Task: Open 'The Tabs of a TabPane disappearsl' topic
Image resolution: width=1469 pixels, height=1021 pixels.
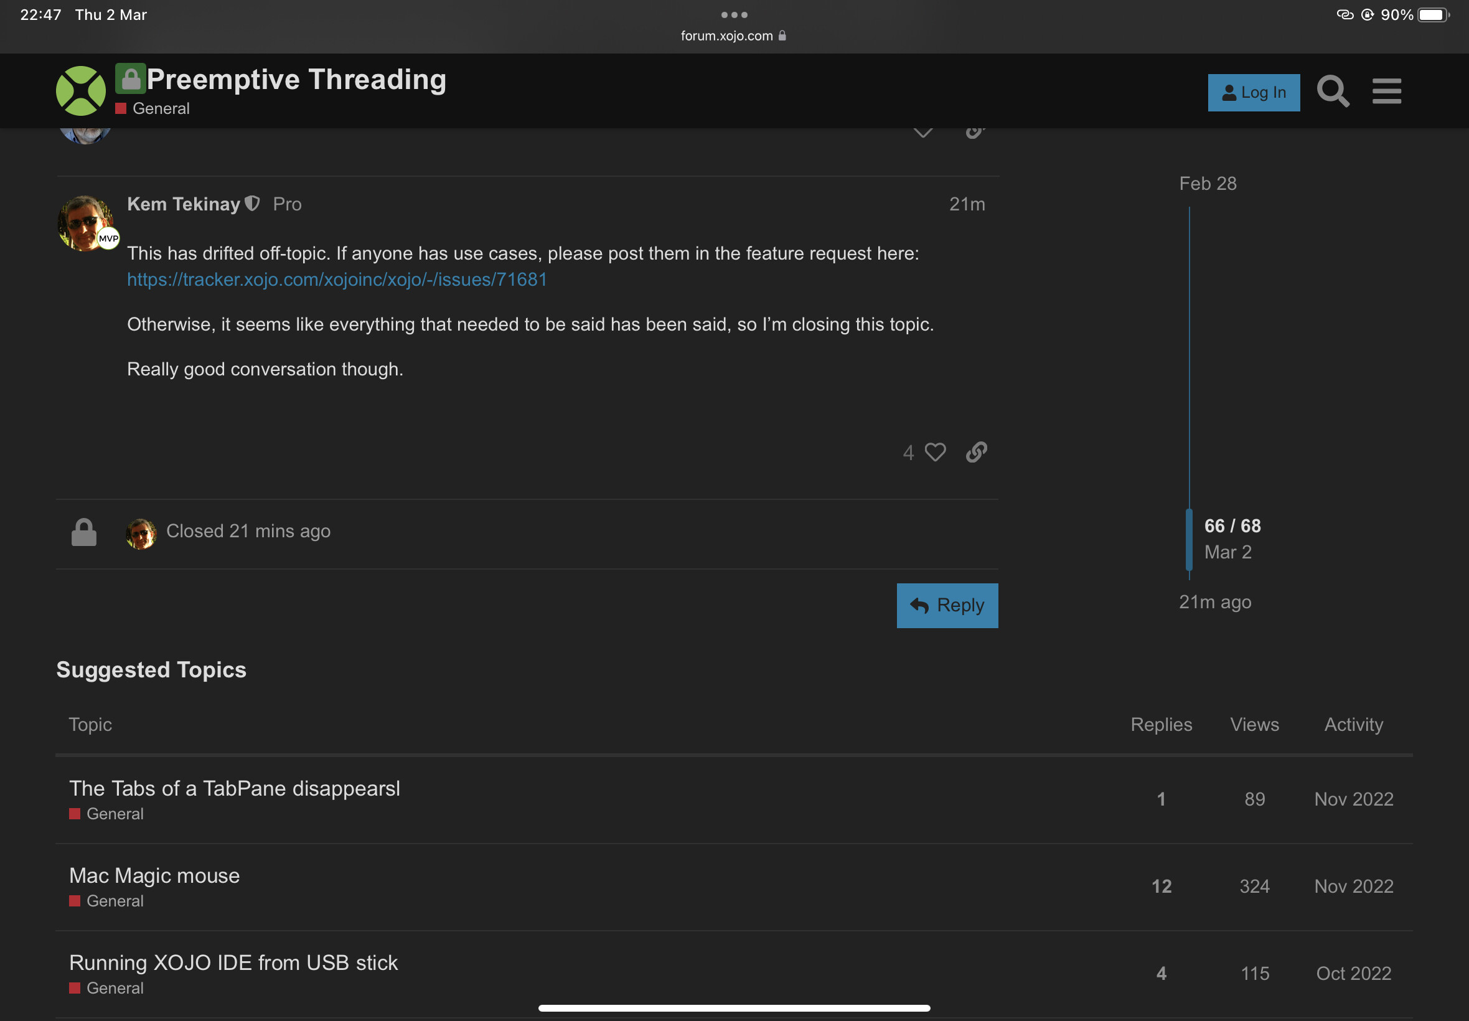Action: click(235, 788)
